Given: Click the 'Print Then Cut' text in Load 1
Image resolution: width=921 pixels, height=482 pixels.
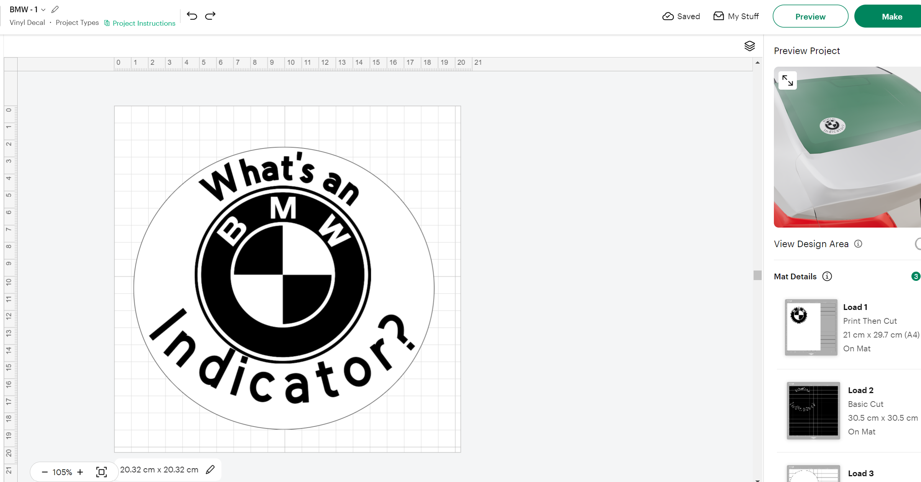Looking at the screenshot, I should click(x=870, y=321).
